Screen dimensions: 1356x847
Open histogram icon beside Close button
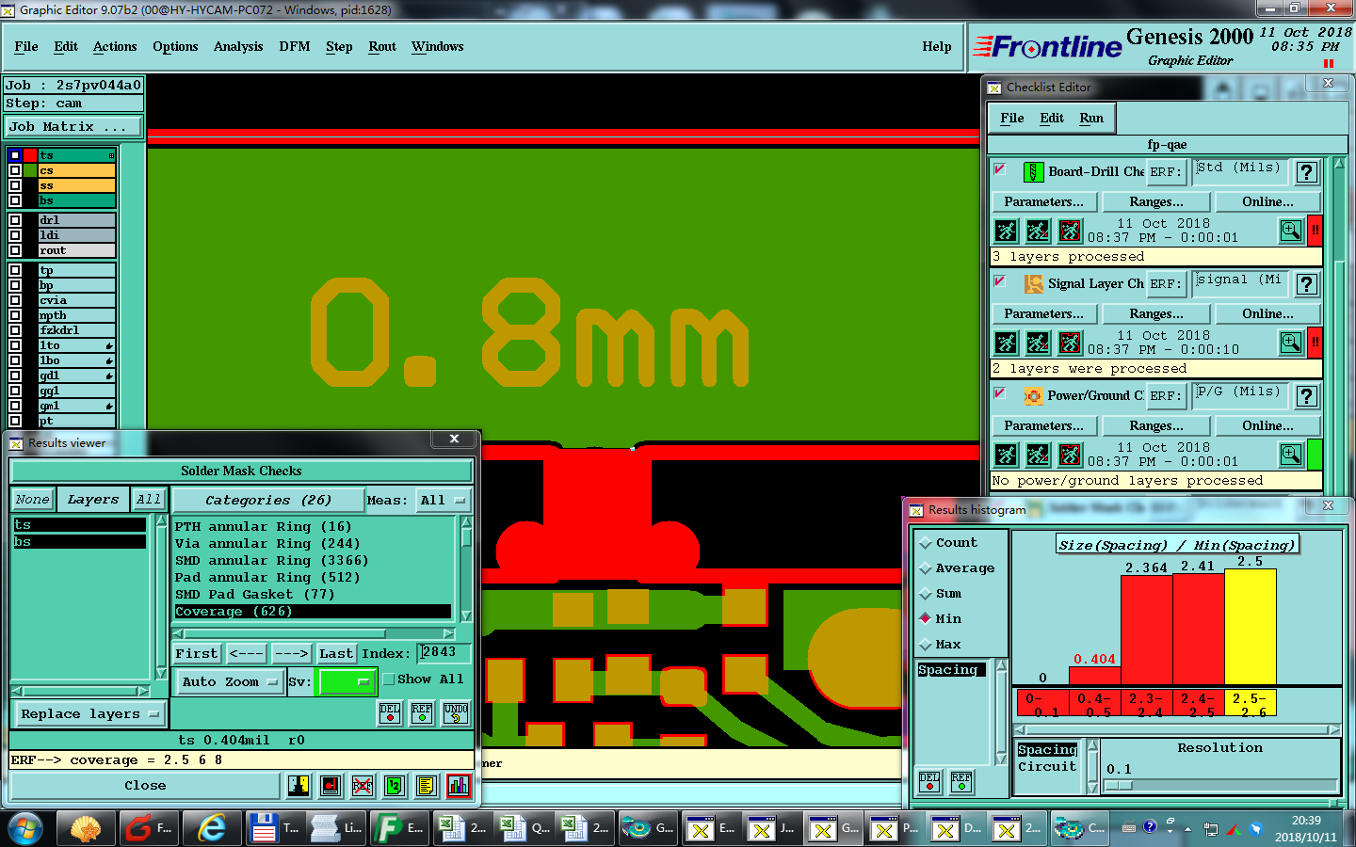[x=459, y=785]
